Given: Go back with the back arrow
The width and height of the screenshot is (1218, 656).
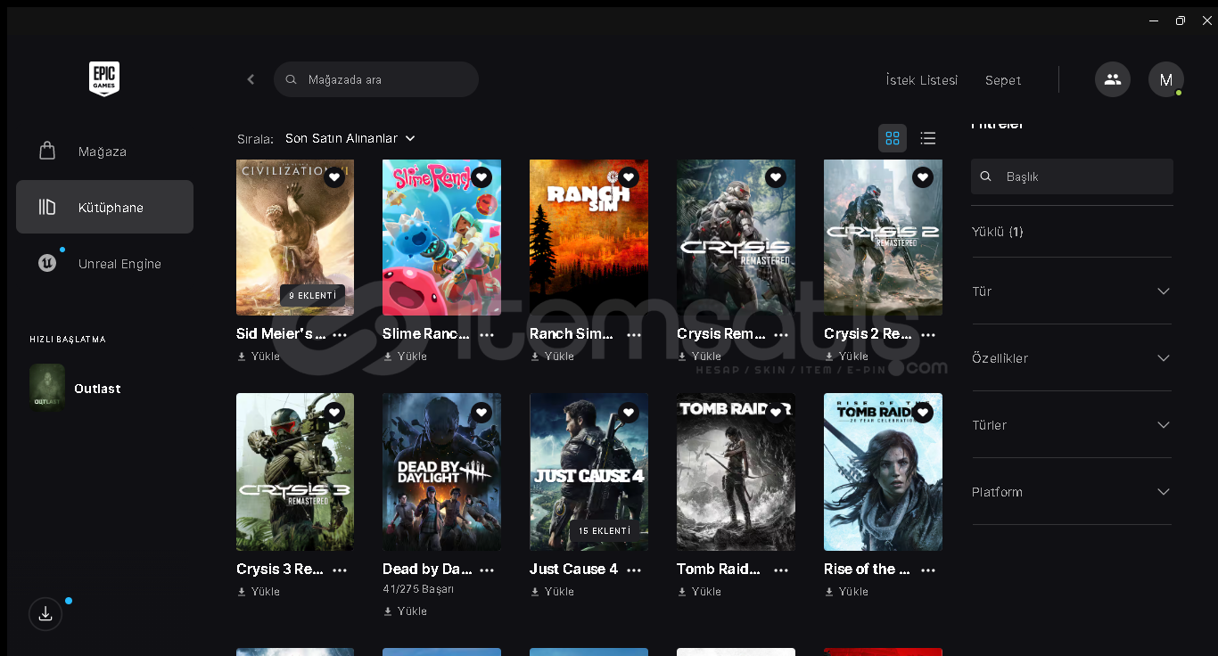Looking at the screenshot, I should click(251, 79).
